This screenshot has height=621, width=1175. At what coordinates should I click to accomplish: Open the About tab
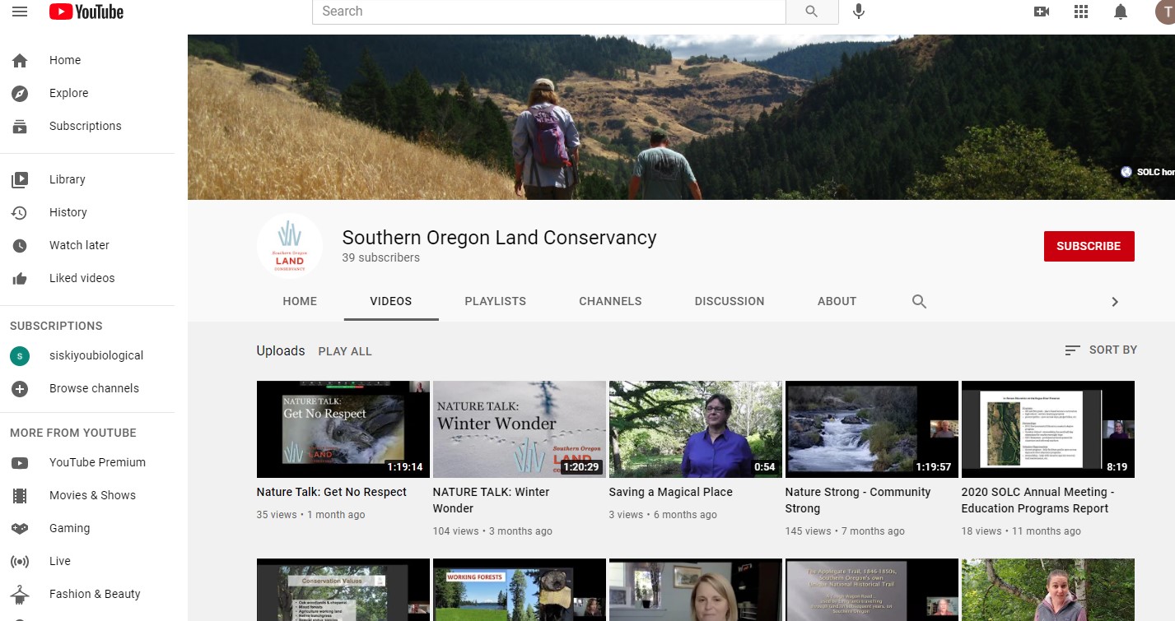pos(837,301)
